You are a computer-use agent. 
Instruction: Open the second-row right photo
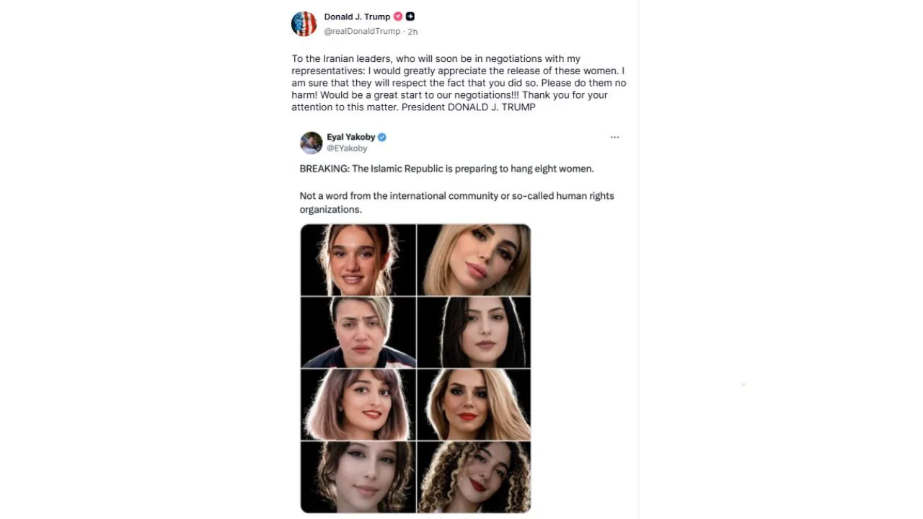[474, 332]
